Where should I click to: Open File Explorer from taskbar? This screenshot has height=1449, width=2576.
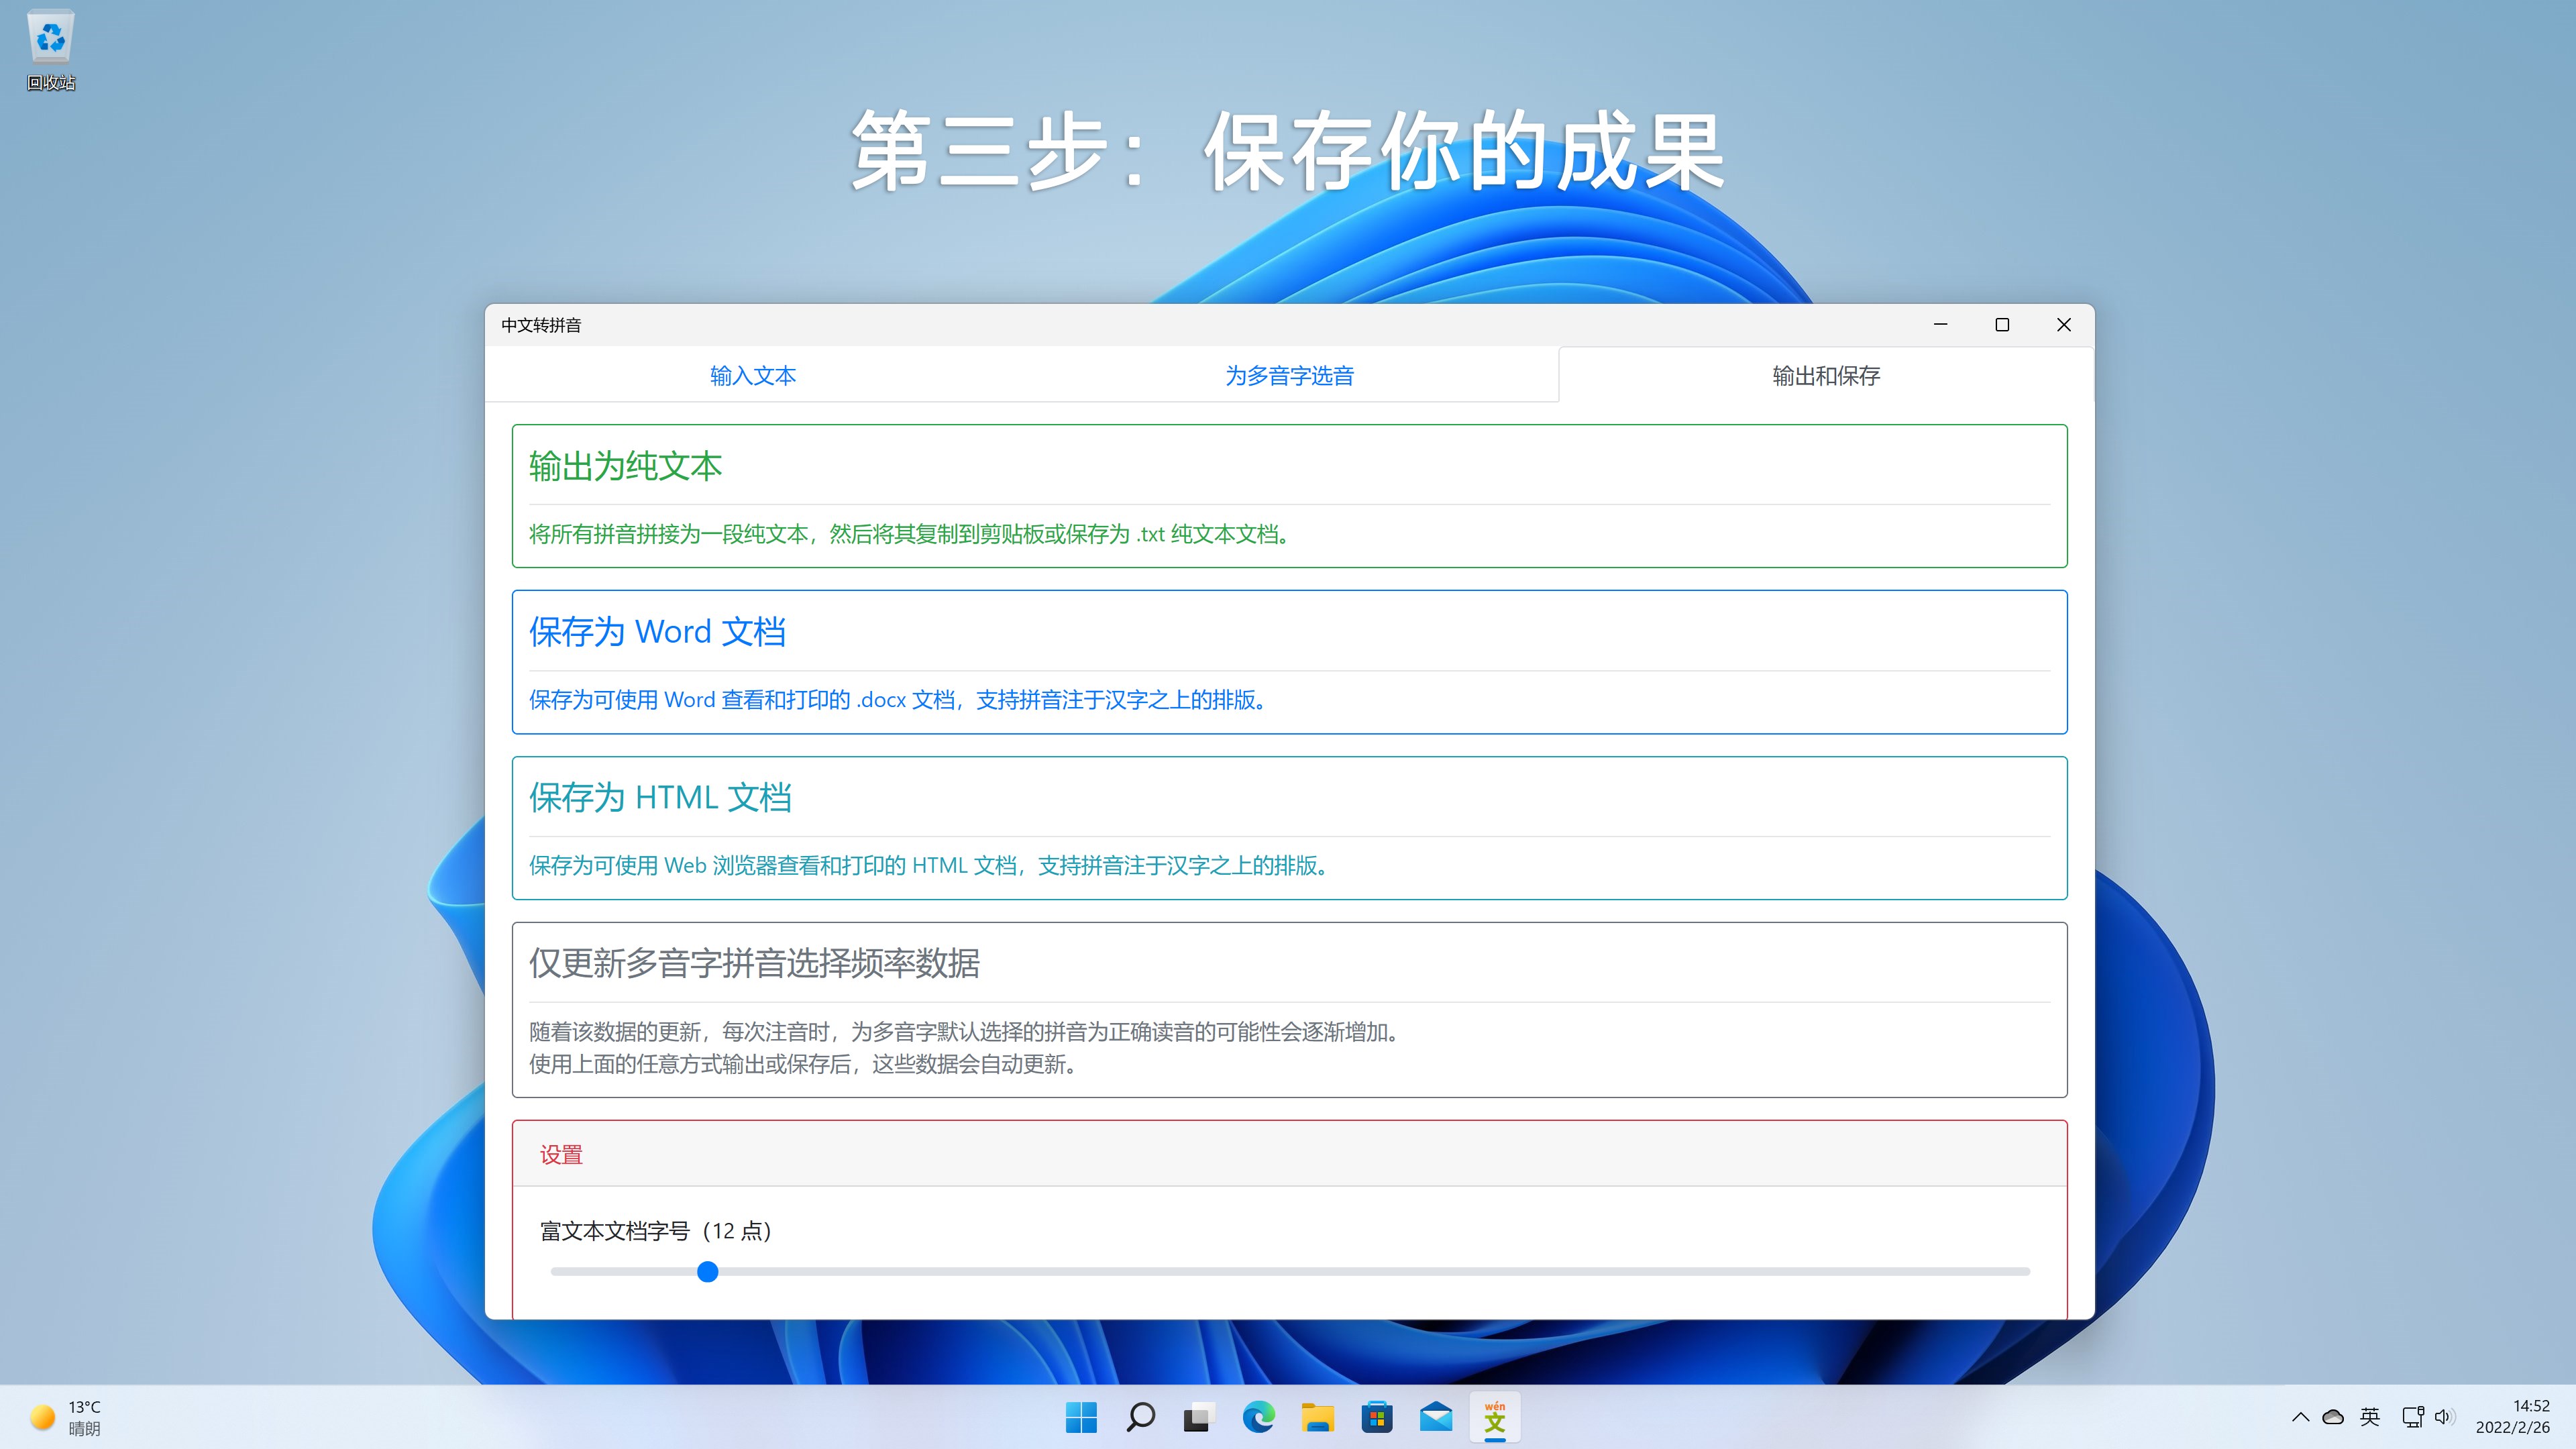(x=1317, y=1416)
